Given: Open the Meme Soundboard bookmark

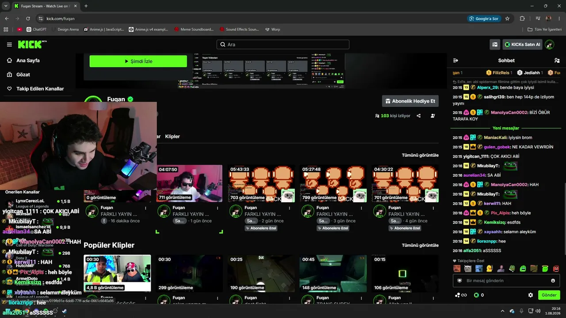Looking at the screenshot, I should (194, 30).
